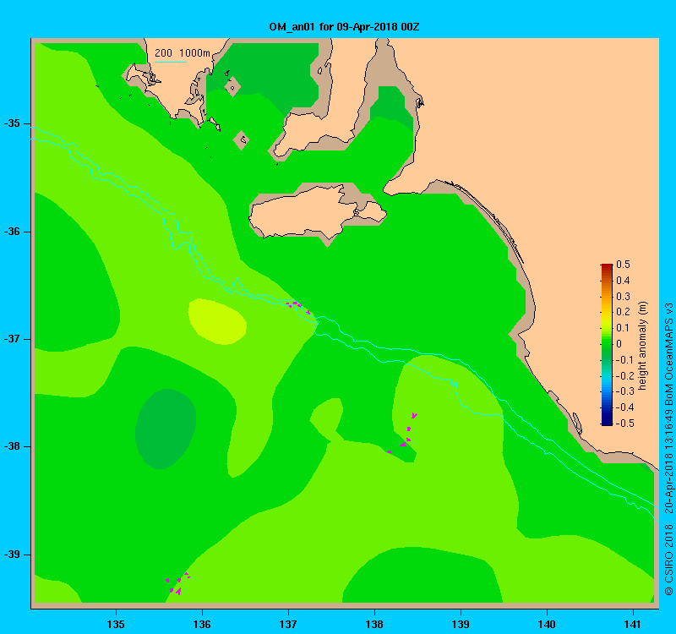This screenshot has height=634, width=676.
Task: Click the longitude label 136
Action: [202, 624]
